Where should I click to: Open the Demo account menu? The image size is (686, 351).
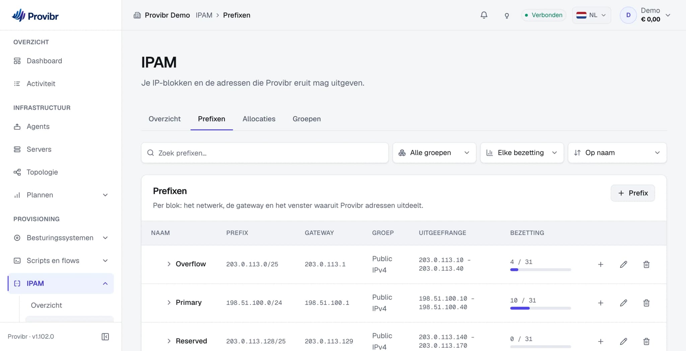pyautogui.click(x=645, y=15)
